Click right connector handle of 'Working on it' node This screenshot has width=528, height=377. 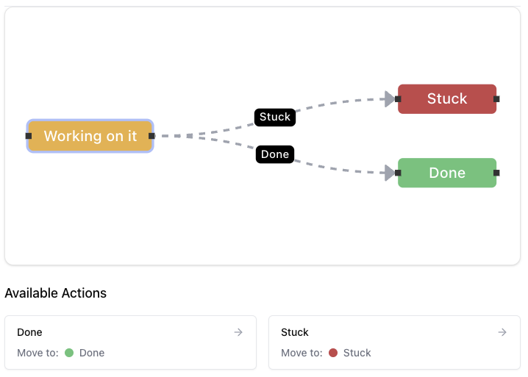[x=151, y=136]
